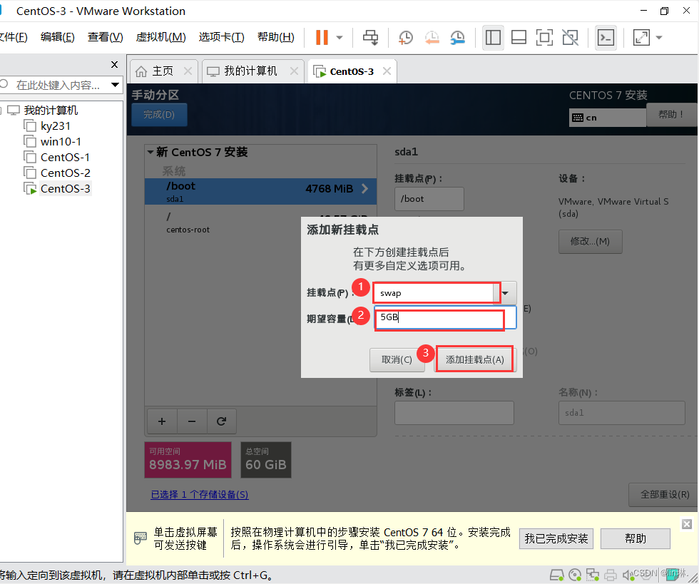Image resolution: width=699 pixels, height=584 pixels.
Task: Open the 虚拟机(M) menu
Action: pos(161,37)
